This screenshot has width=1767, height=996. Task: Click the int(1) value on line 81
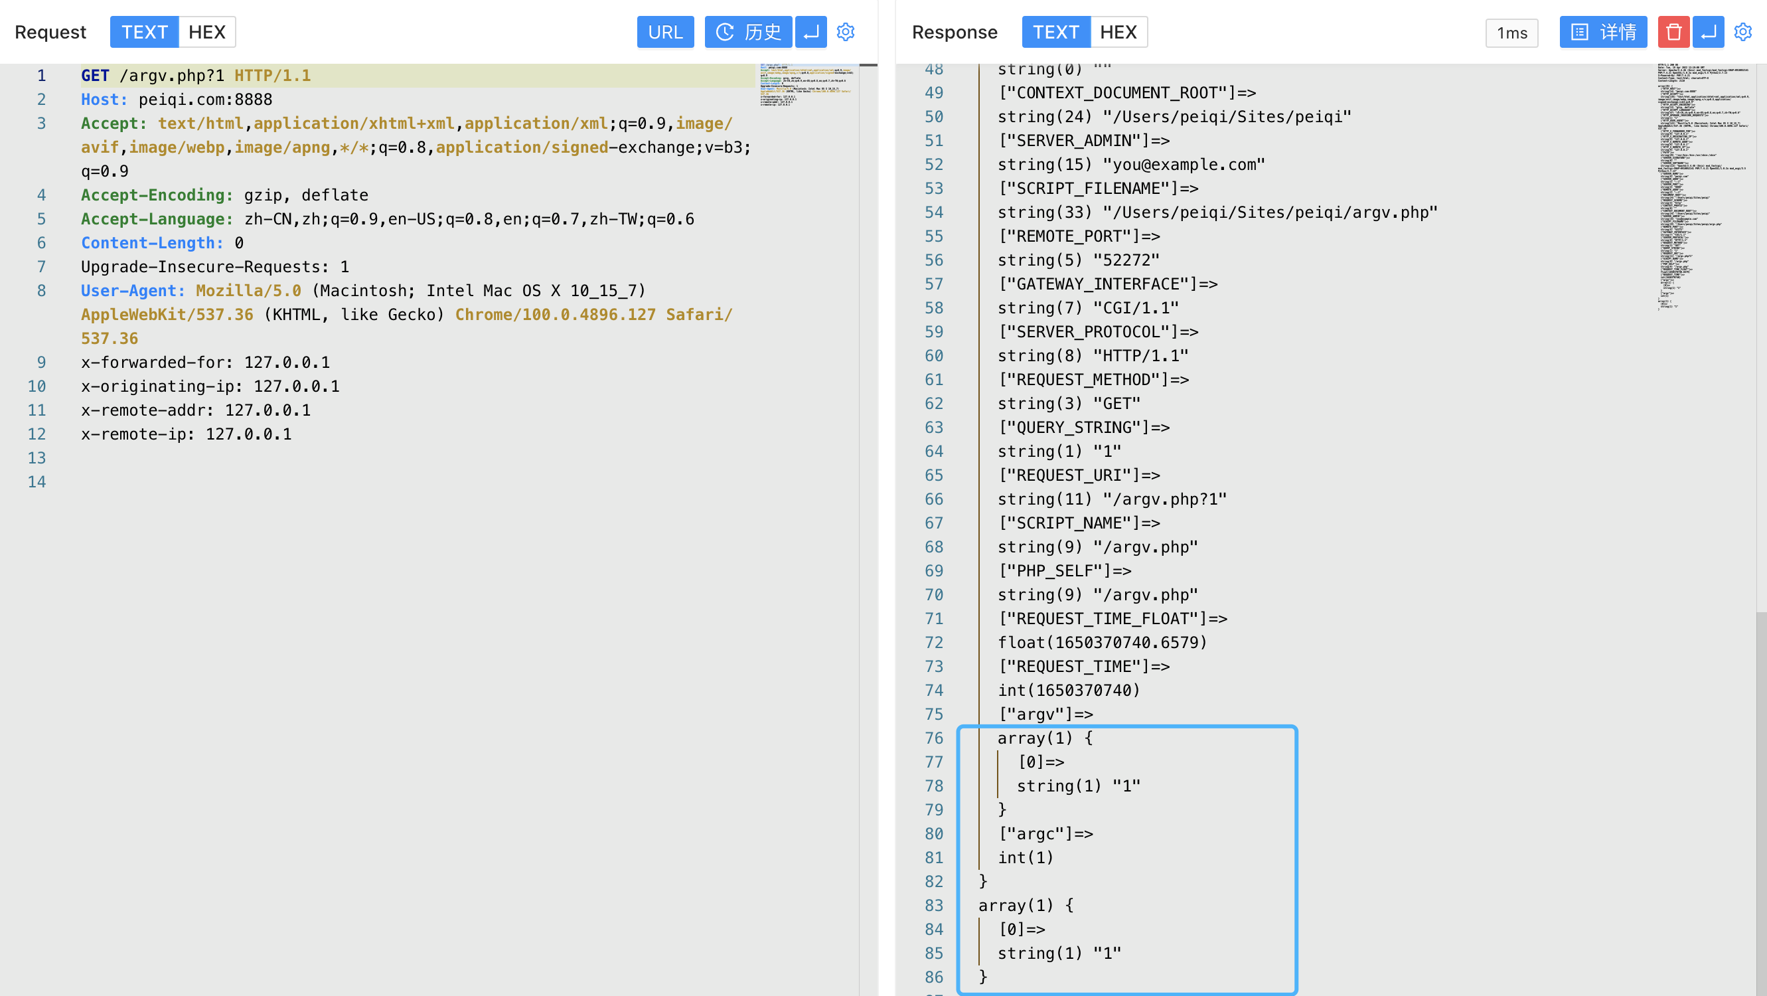(1026, 858)
